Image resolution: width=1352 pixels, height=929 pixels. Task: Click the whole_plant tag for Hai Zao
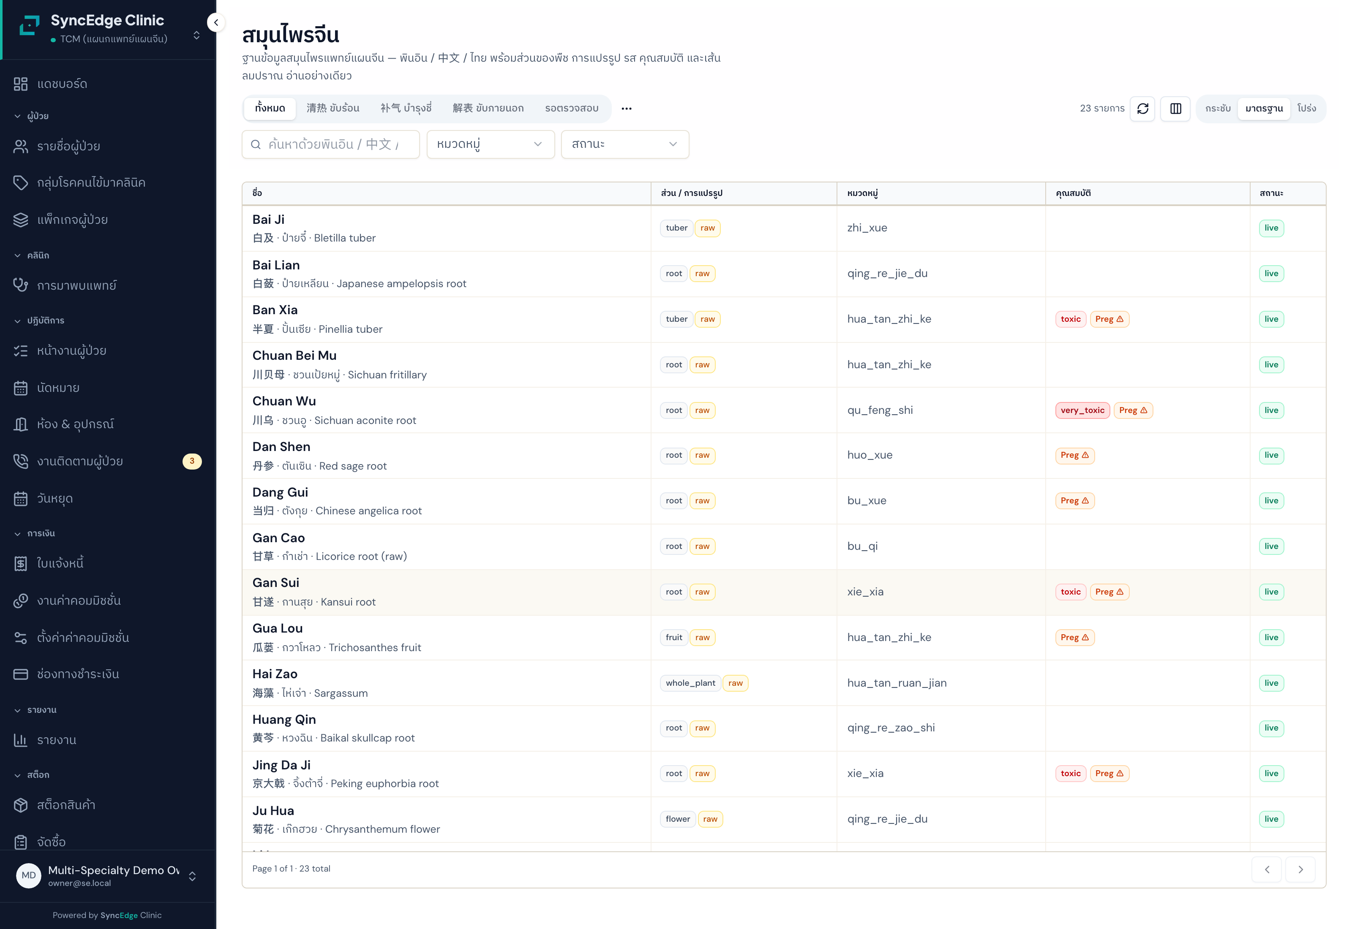(x=690, y=683)
